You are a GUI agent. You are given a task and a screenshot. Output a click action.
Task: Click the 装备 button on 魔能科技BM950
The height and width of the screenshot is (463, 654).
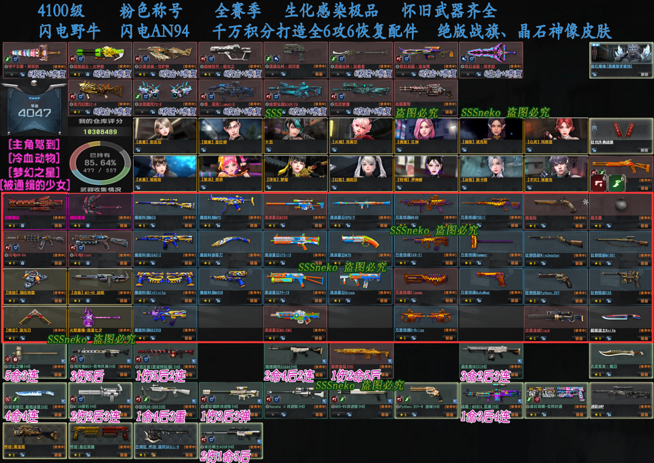tap(254, 300)
